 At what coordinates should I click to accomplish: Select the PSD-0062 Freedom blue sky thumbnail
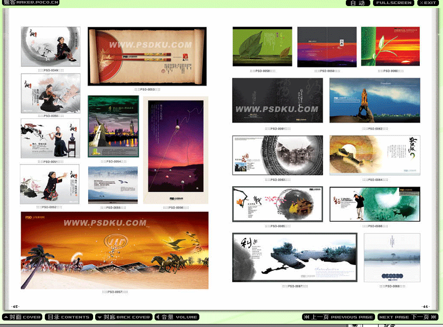375,101
